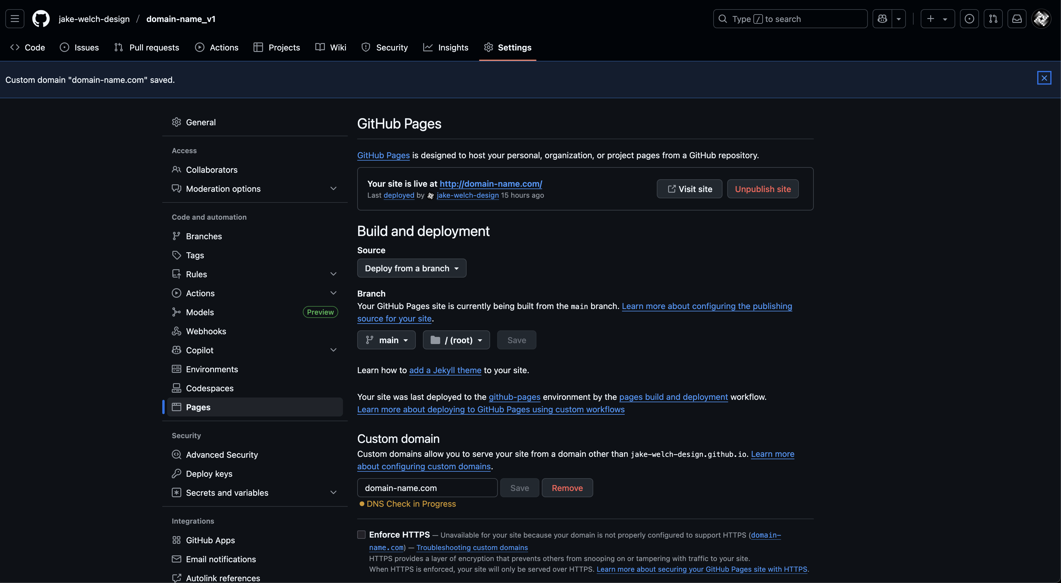Open Copilot chat icon in header
Viewport: 1061px width, 583px height.
tap(882, 19)
